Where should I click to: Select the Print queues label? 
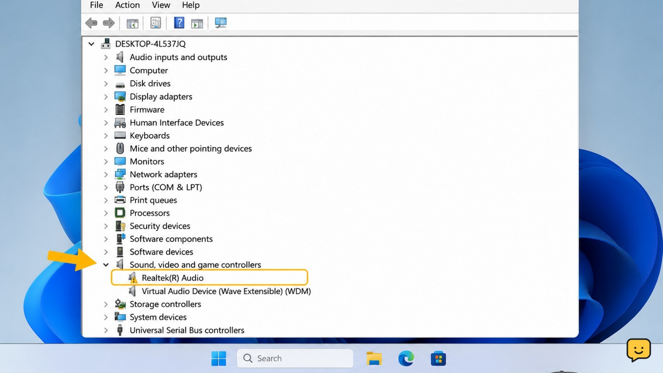(x=153, y=200)
